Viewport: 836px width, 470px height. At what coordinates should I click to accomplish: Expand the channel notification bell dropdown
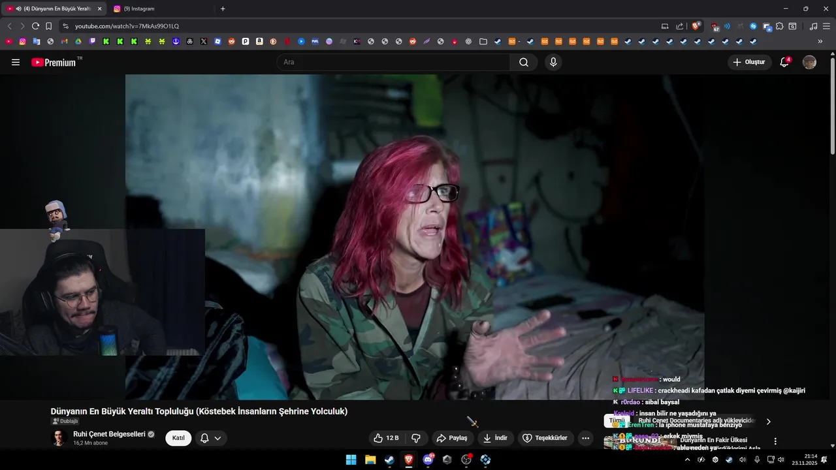point(211,438)
